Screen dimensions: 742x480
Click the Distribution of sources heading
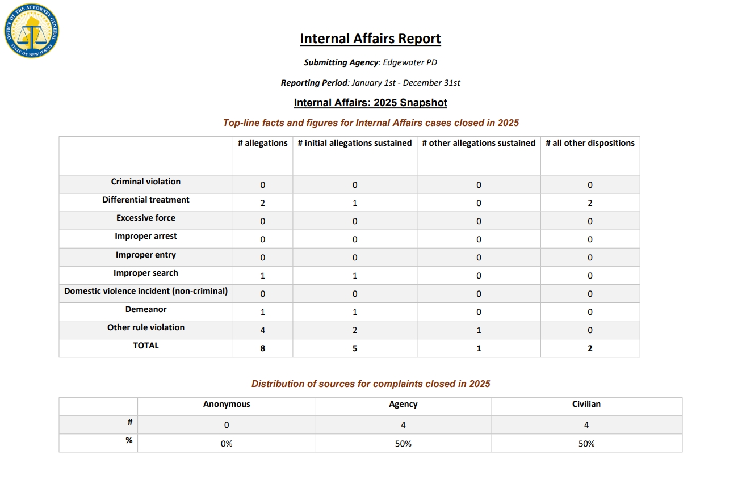tap(370, 384)
